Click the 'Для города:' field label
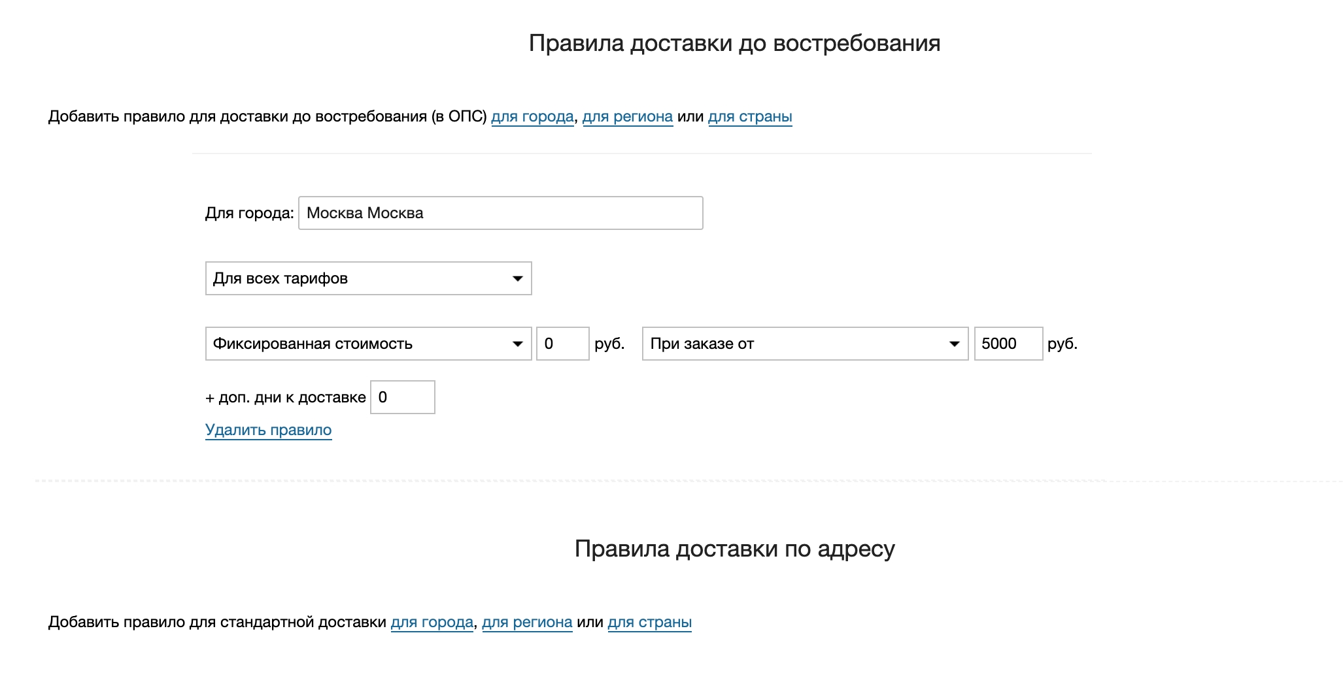The width and height of the screenshot is (1343, 699). tap(249, 214)
